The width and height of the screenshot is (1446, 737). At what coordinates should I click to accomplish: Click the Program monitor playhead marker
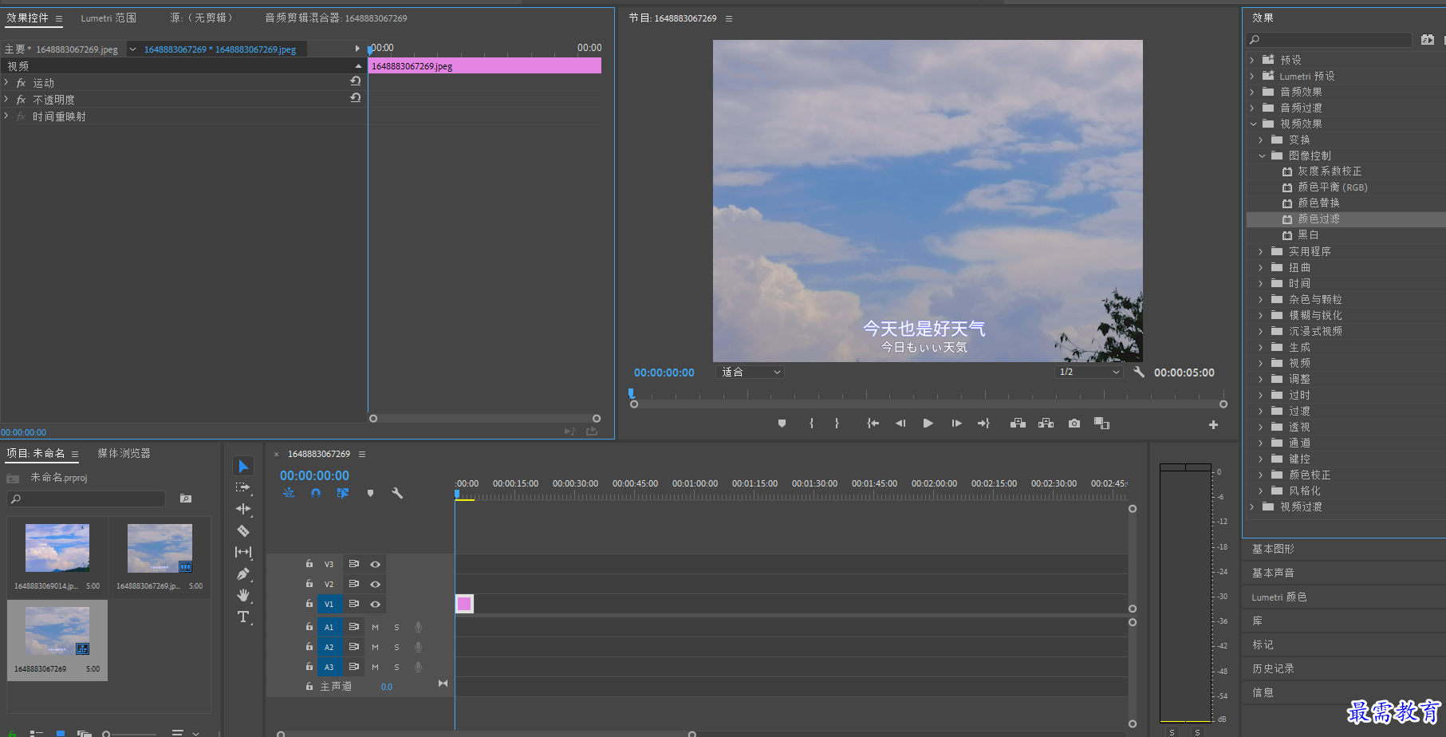631,392
